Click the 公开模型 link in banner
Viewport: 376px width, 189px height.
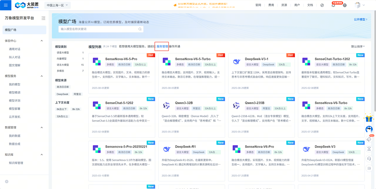360,19
